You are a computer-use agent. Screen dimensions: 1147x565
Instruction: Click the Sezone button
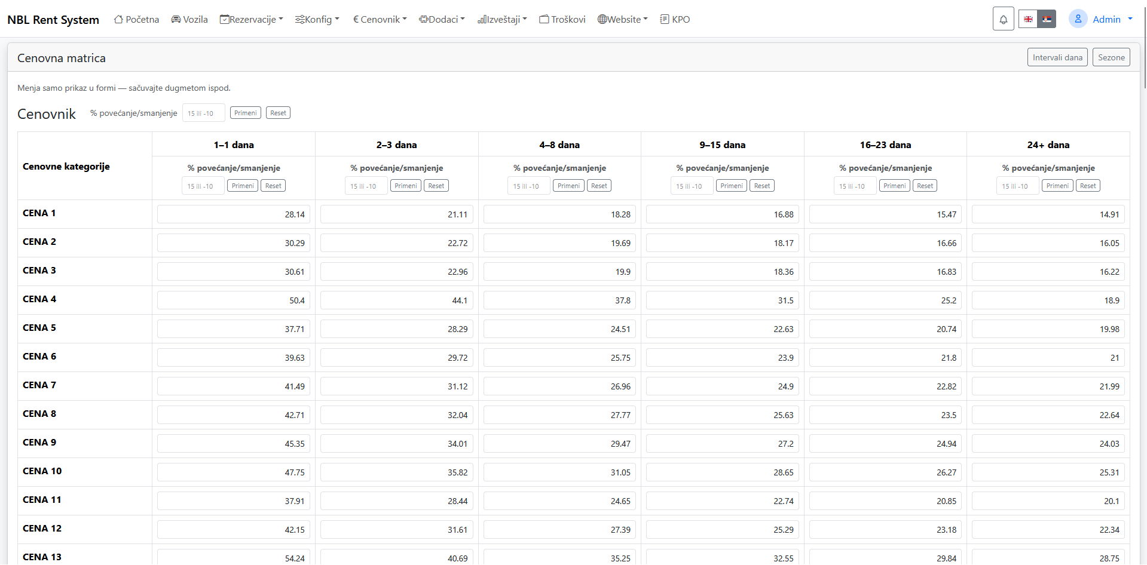tap(1111, 57)
